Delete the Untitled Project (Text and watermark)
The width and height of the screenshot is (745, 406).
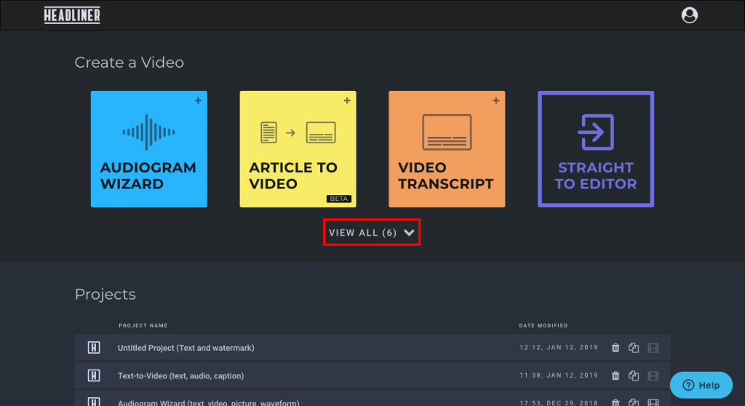[x=615, y=348]
